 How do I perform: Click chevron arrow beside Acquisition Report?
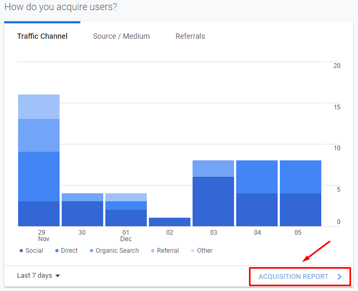tap(339, 277)
